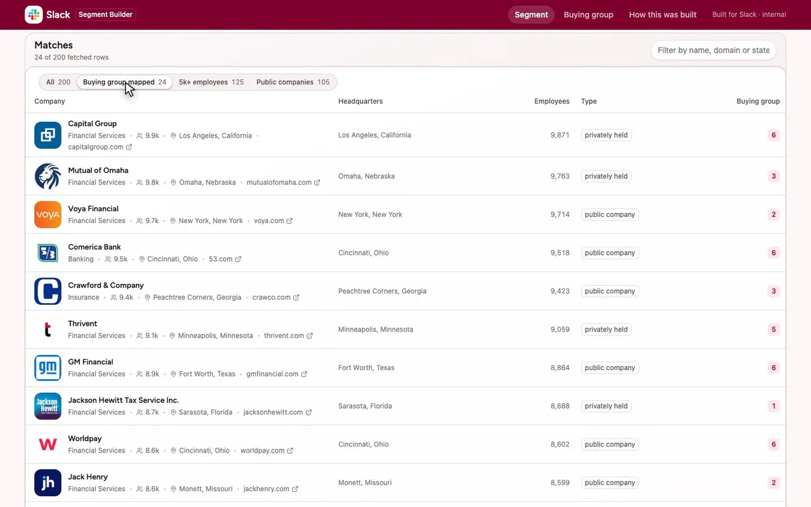Click the Comerica Bank logo
The height and width of the screenshot is (507, 811).
48,253
